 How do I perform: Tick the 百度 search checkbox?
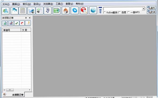click(119, 12)
